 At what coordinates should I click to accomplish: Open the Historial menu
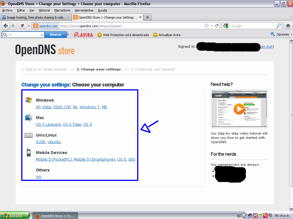tap(44, 10)
